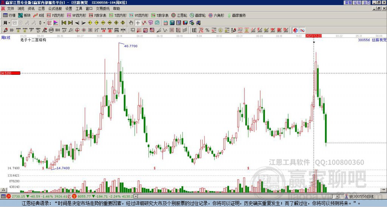Click the 40.7700 high price label
Screen dimensions: 387x207
click(x=131, y=46)
